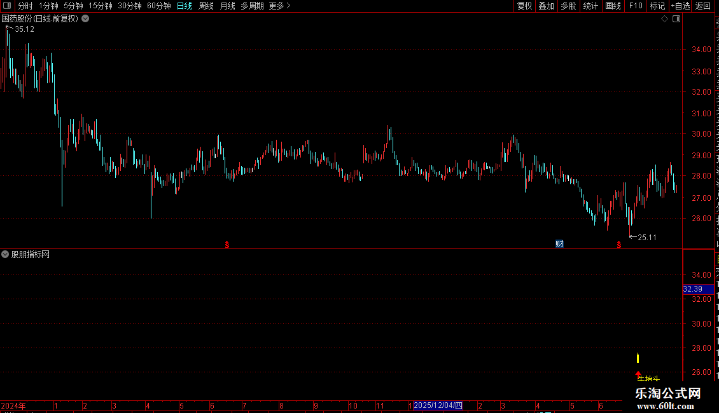This screenshot has height=413, width=719.
Task: Switch to 月线 monthly chart
Action: [x=227, y=6]
